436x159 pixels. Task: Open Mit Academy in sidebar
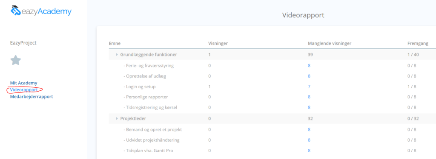(24, 83)
